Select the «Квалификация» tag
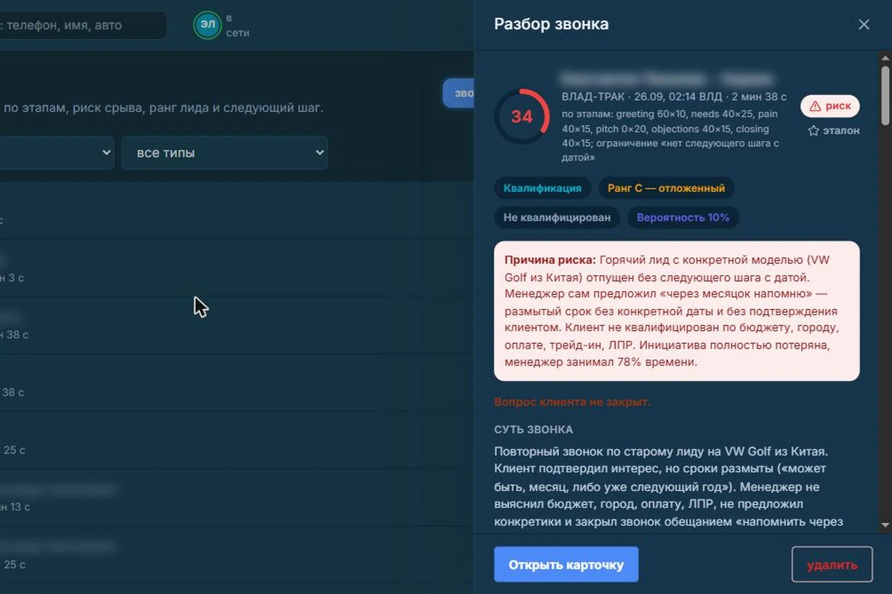 [x=542, y=188]
